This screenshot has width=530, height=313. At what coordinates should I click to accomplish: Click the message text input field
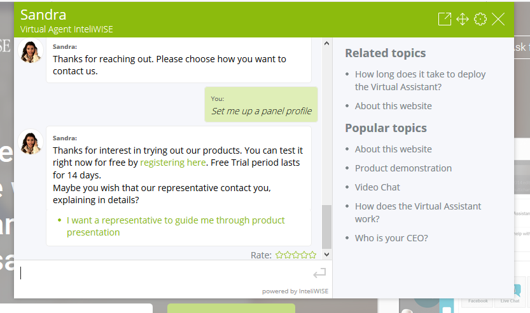pos(164,273)
